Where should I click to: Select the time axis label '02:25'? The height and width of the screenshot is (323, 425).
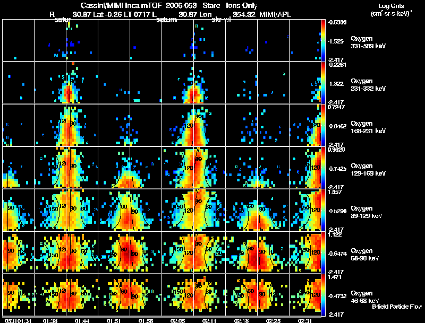point(273,321)
